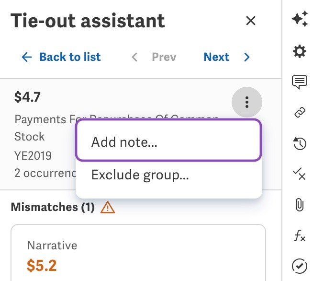Click the left chevron beside Prev

tap(135, 57)
